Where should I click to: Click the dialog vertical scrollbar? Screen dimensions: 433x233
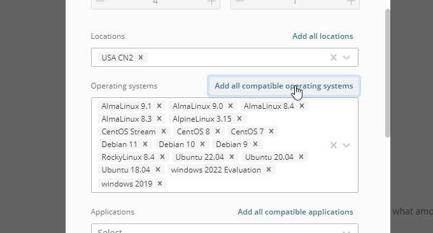[388, 73]
